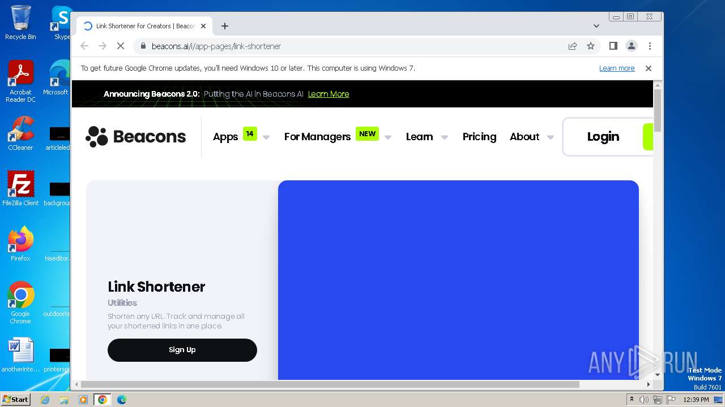
Task: View site lock information
Action: [x=143, y=46]
